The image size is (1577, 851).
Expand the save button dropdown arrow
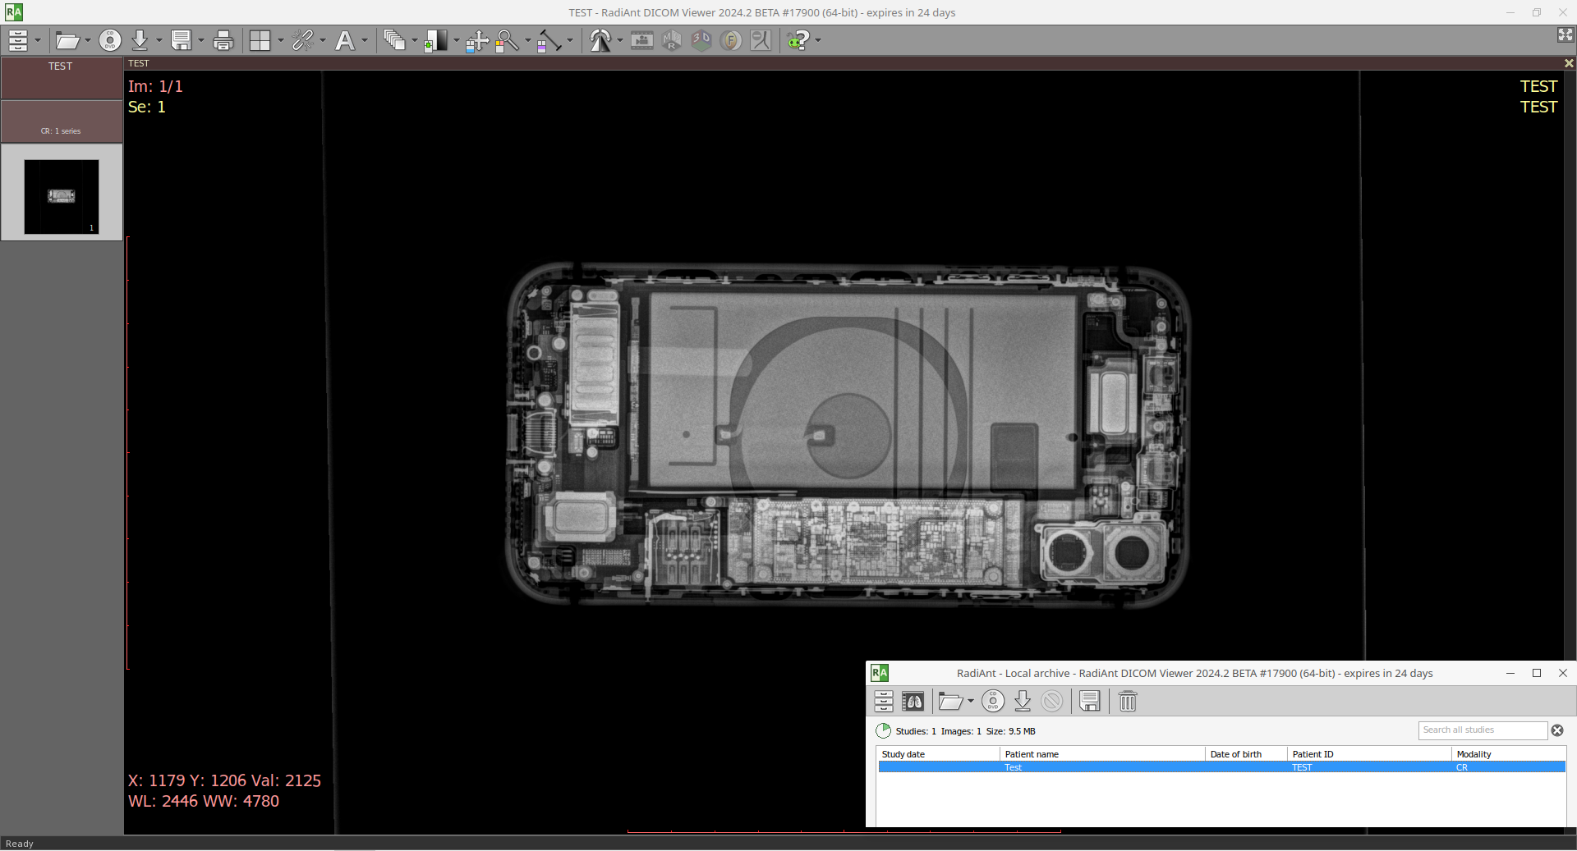(x=201, y=39)
